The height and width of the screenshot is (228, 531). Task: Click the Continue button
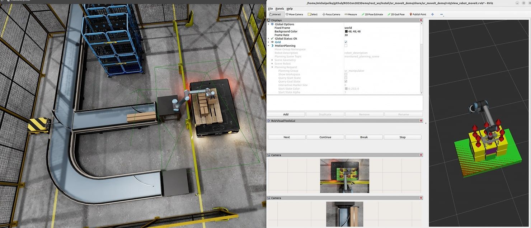click(325, 137)
